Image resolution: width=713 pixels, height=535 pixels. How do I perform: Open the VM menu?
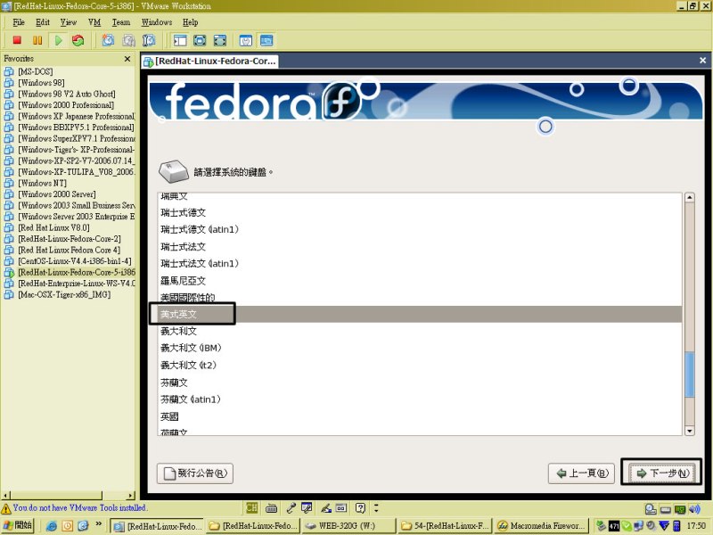click(94, 22)
